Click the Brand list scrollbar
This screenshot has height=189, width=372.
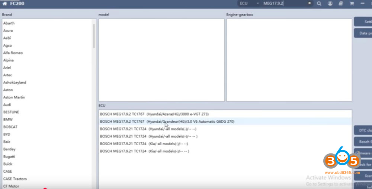point(94,36)
